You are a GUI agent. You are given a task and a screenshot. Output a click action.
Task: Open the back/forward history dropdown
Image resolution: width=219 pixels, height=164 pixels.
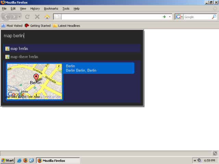(20, 17)
